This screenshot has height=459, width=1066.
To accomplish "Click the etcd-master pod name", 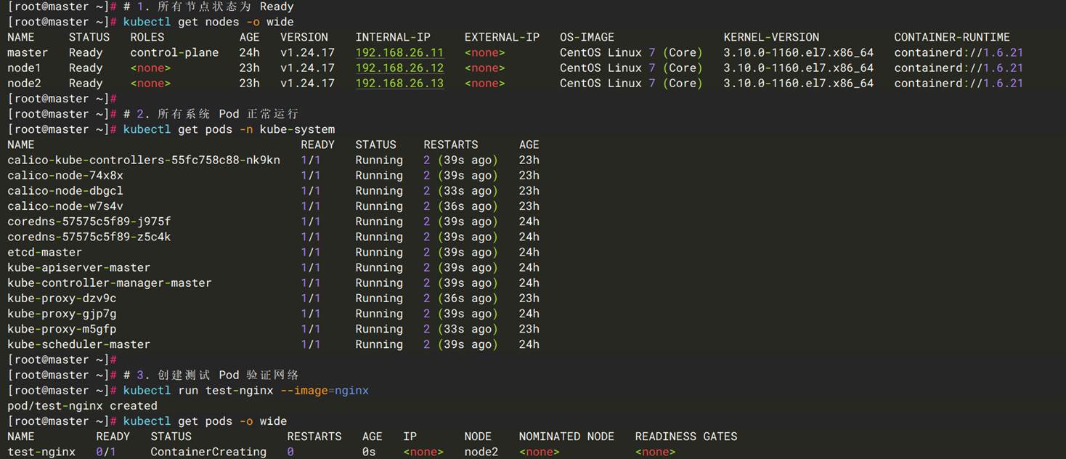I will point(44,252).
